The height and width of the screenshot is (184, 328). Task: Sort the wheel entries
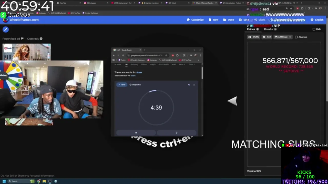point(267,37)
